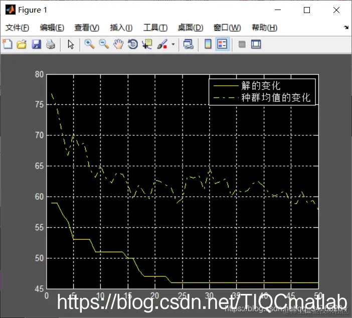Open the 插入(I) menu
The width and height of the screenshot is (352, 318).
point(121,28)
